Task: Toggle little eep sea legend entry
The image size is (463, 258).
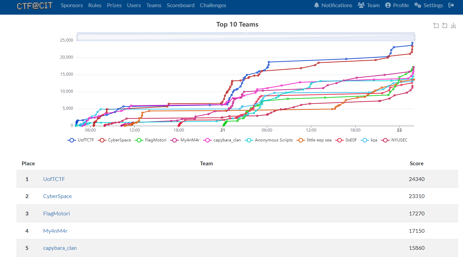Action: coord(314,140)
